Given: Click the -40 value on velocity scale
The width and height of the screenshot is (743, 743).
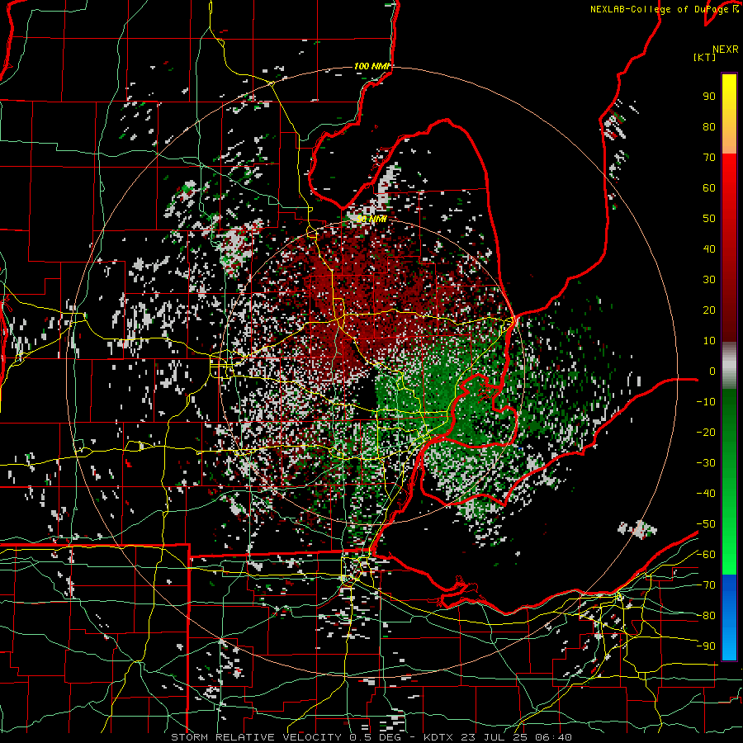Looking at the screenshot, I should click(706, 494).
